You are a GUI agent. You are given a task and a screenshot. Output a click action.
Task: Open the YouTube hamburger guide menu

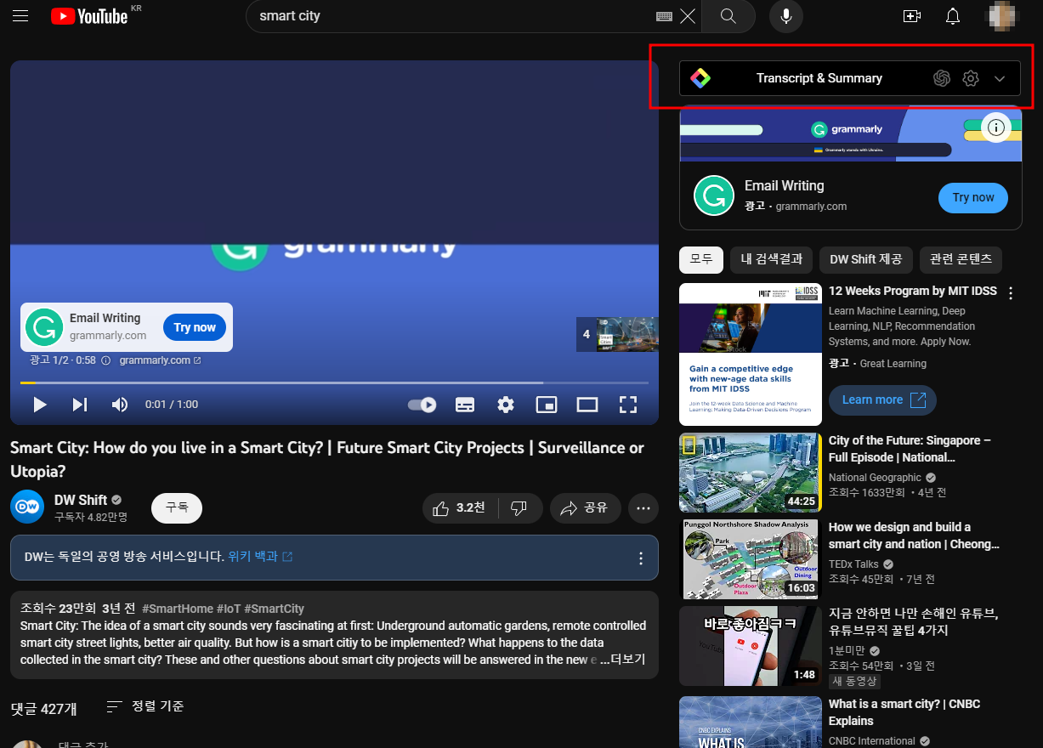[21, 16]
